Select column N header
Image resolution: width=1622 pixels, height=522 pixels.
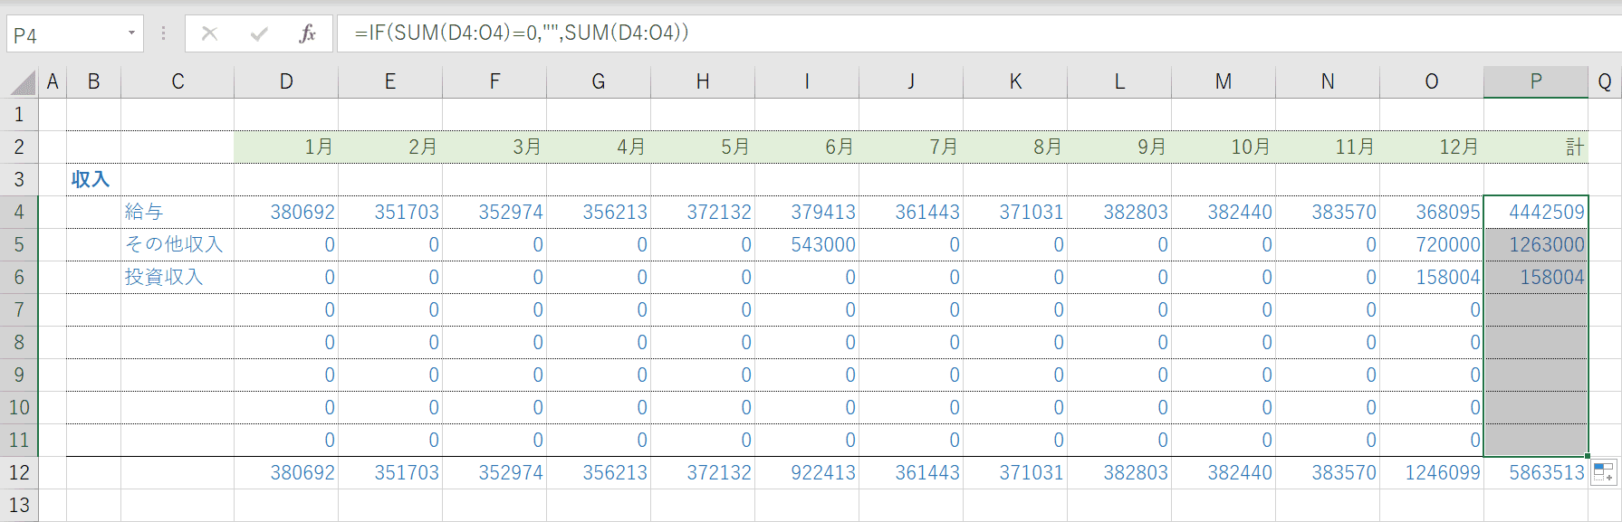[1328, 82]
